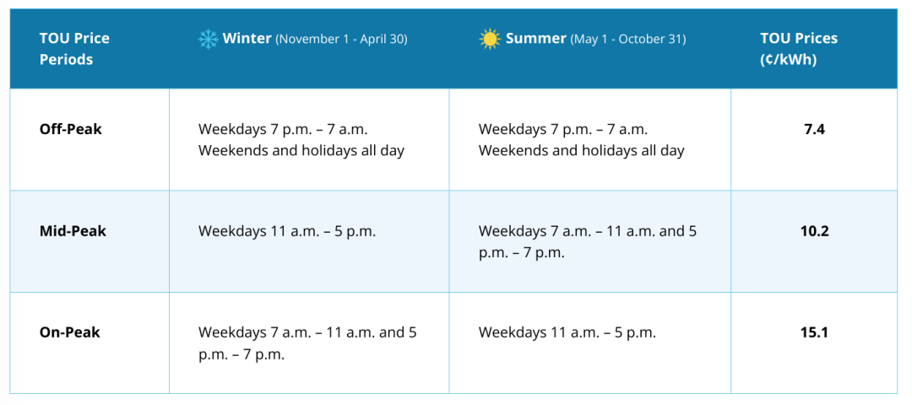Viewport: 912px width, 405px height.
Task: Click the Off-Peak row label
Action: tap(70, 129)
